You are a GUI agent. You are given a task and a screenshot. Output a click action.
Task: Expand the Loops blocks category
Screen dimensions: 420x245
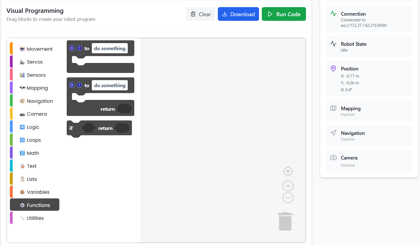(34, 140)
